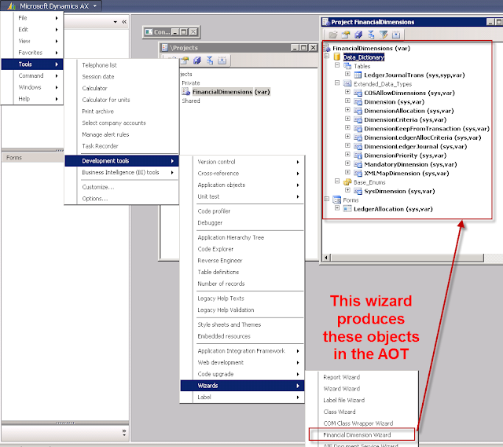Click the Data_Dictionary yellow cylinder icon
Viewport: 503px width, 447px height.
click(x=337, y=57)
